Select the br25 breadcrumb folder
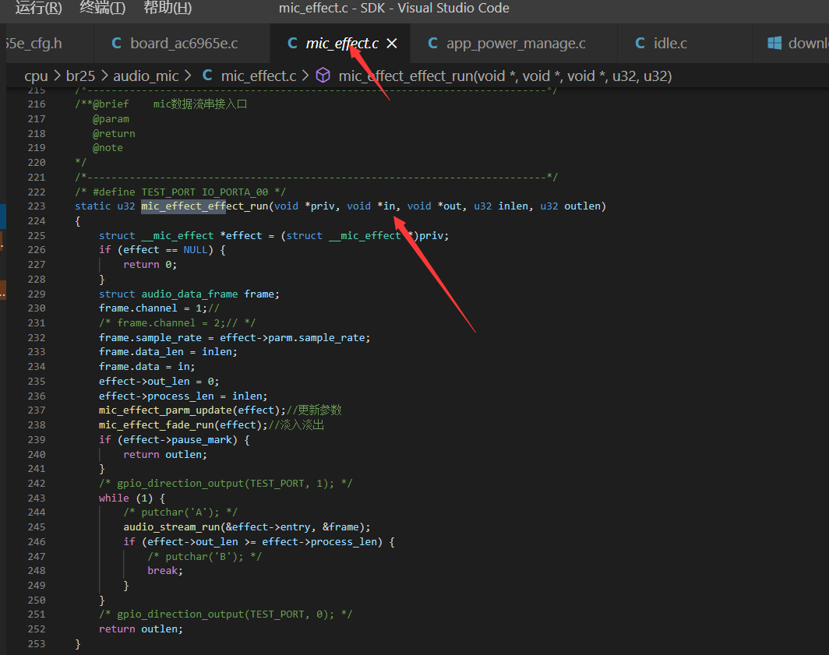The height and width of the screenshot is (655, 829). point(80,76)
